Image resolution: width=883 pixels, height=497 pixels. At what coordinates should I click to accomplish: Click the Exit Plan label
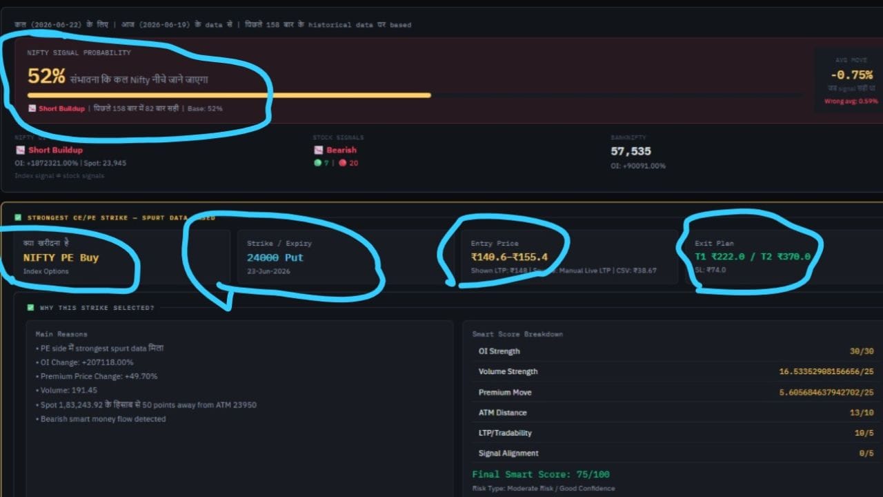click(714, 243)
